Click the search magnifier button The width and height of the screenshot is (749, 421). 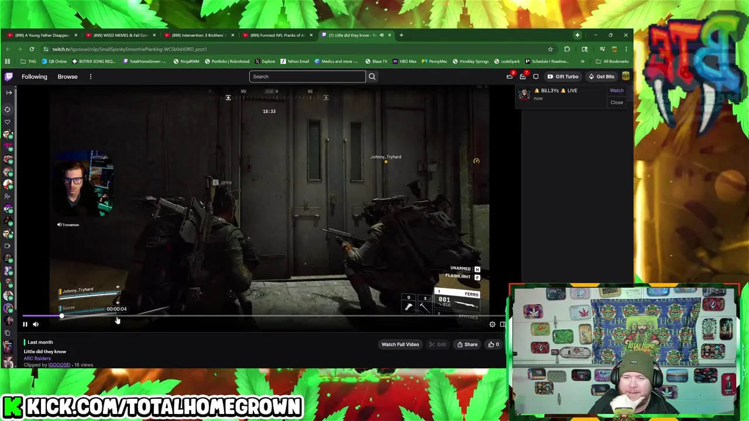click(372, 77)
